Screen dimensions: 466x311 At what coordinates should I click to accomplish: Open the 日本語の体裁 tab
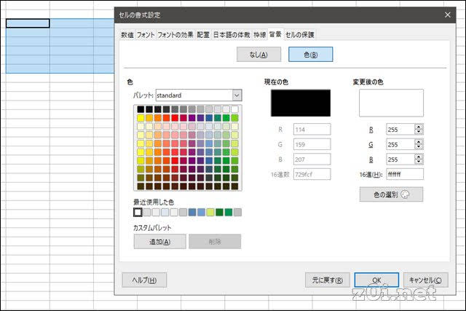click(x=232, y=35)
